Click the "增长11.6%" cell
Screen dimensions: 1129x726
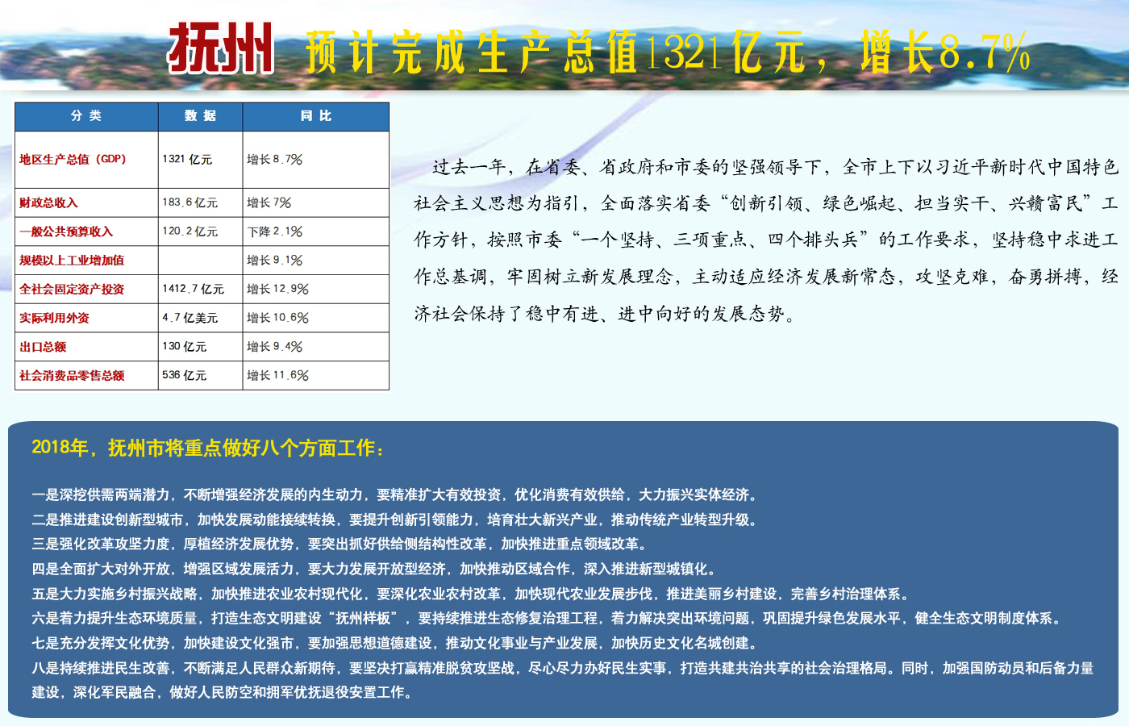pyautogui.click(x=277, y=375)
